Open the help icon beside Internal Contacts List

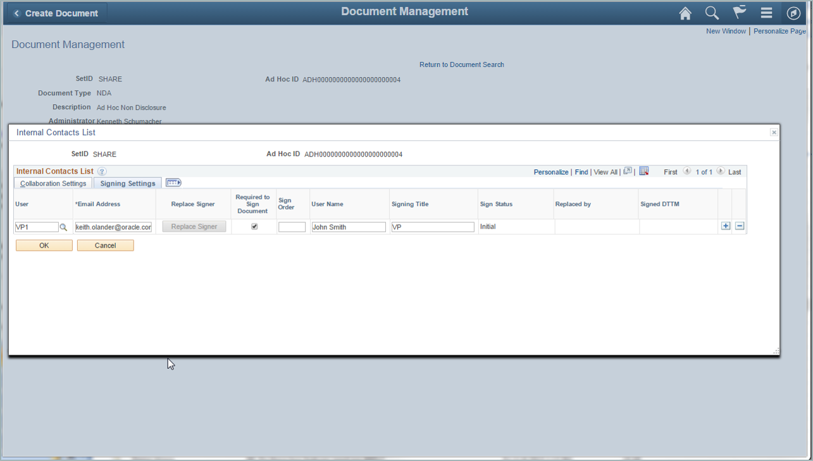(102, 172)
